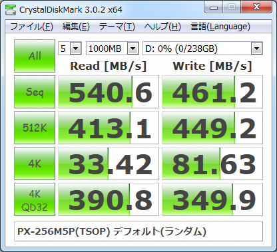277x252 pixels.
Task: Expand the 1000MB test size dropdown
Action: coord(113,49)
